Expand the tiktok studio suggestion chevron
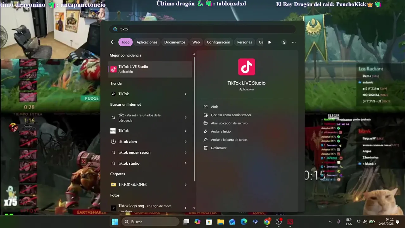 pyautogui.click(x=185, y=163)
